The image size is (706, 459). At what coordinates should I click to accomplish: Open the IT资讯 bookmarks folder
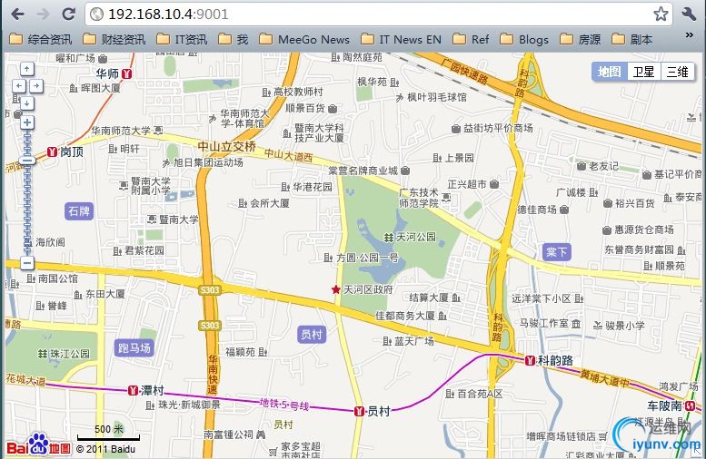click(182, 40)
